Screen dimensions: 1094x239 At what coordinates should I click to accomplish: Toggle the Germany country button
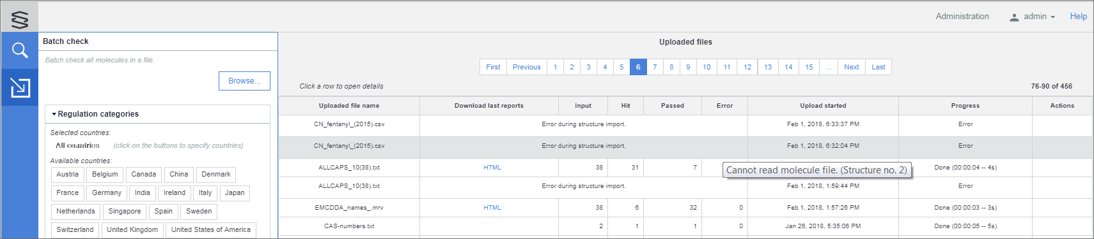tap(107, 193)
